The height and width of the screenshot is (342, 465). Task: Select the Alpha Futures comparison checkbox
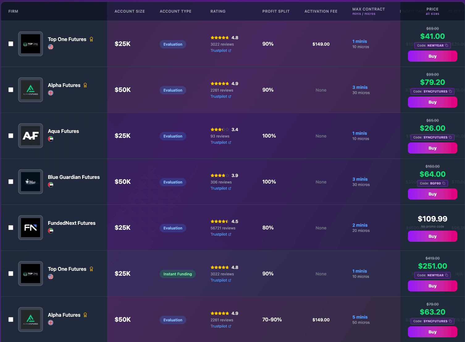tap(11, 90)
